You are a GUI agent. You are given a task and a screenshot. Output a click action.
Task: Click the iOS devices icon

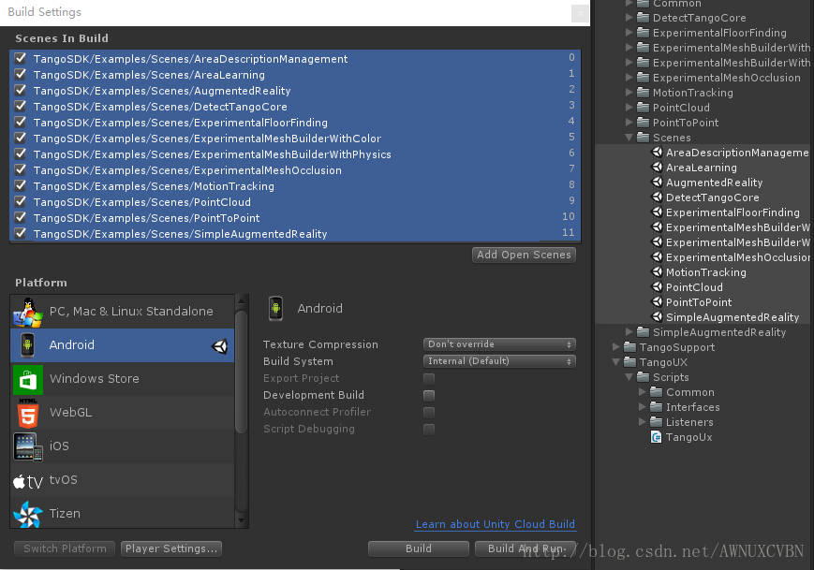[x=27, y=446]
